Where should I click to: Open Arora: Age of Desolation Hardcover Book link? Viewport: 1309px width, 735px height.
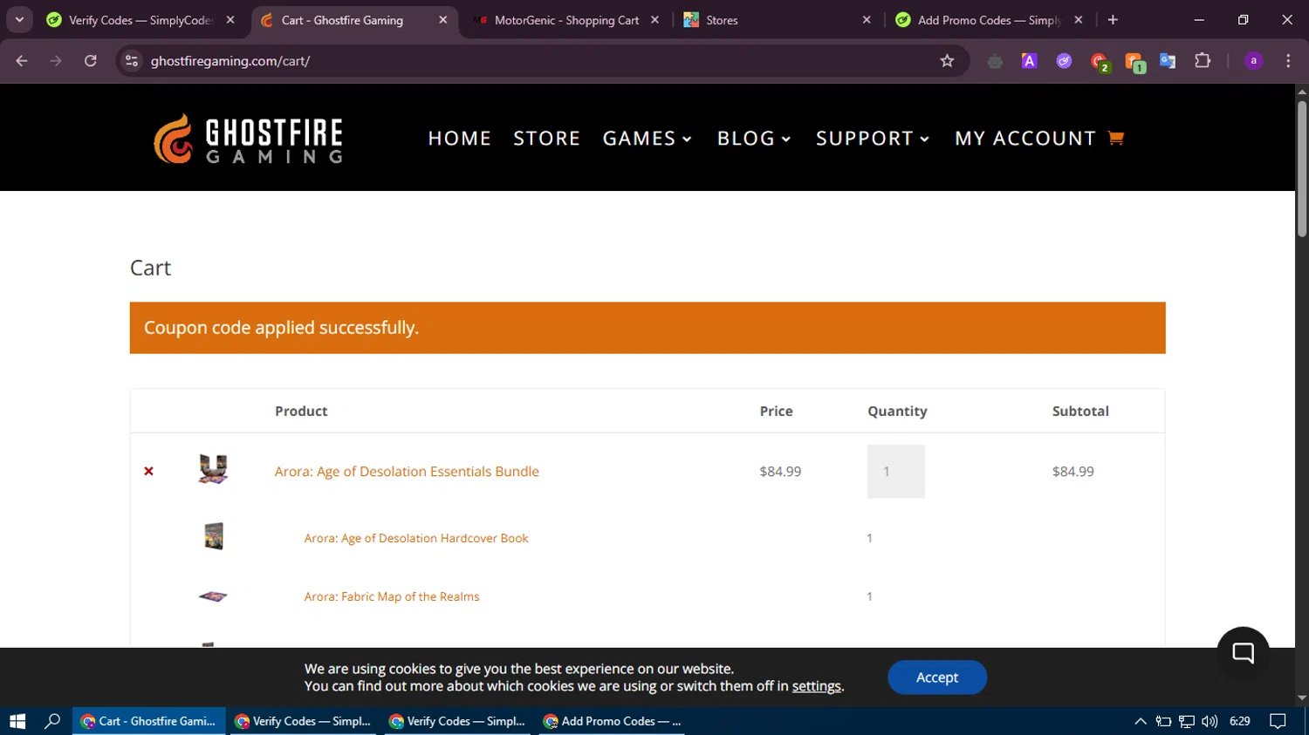[x=416, y=538]
